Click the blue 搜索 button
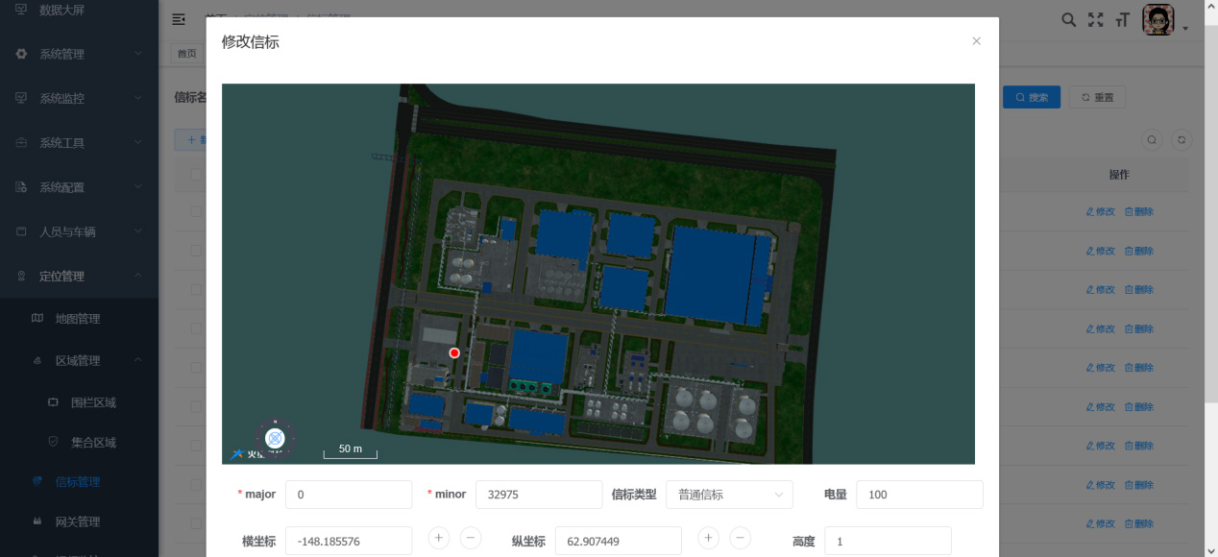 pyautogui.click(x=1031, y=97)
